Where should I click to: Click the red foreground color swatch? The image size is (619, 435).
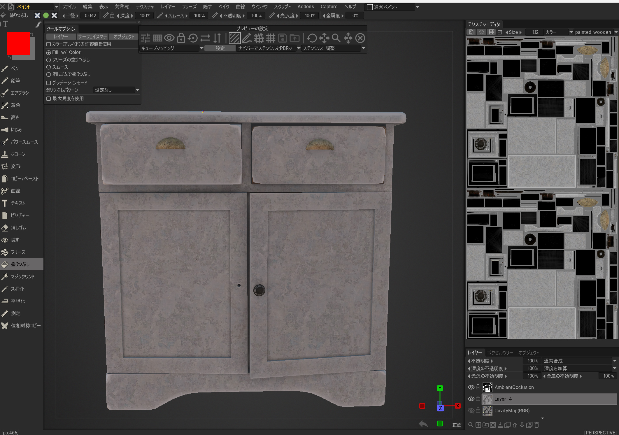18,43
